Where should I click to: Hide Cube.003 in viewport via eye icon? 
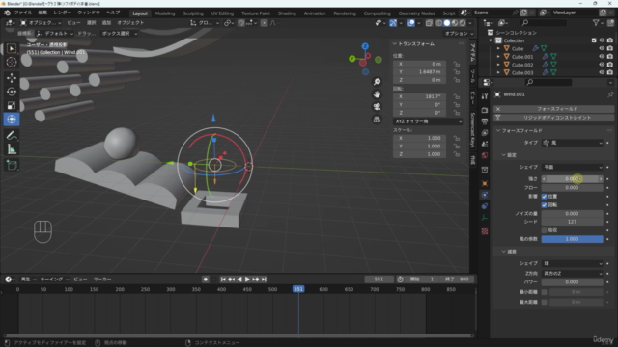tap(602, 72)
